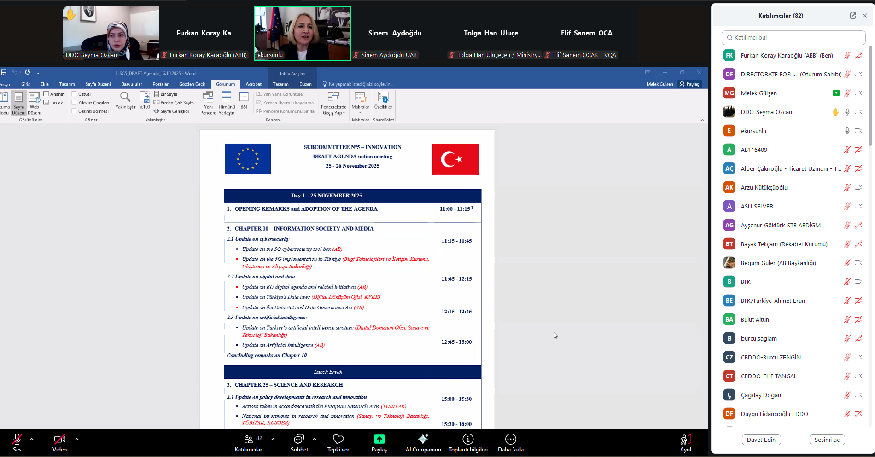Image resolution: width=875 pixels, height=457 pixels.
Task: Expand audio options arrow beside Ses
Action: 32,439
